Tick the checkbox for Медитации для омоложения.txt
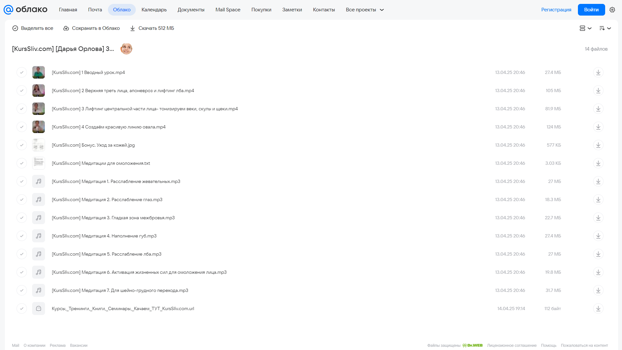The height and width of the screenshot is (350, 622). [x=22, y=163]
